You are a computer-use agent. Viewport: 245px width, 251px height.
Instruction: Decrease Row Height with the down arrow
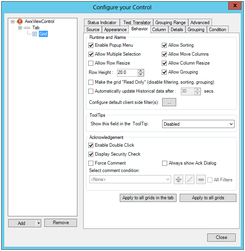coord(141,74)
